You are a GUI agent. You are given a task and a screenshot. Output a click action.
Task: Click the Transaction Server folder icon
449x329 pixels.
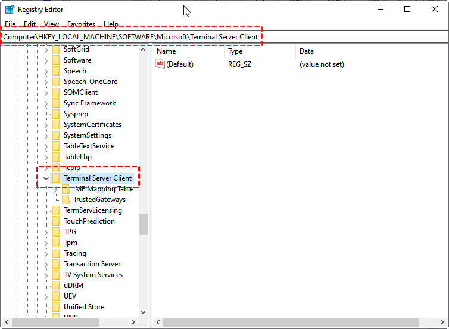coord(57,264)
